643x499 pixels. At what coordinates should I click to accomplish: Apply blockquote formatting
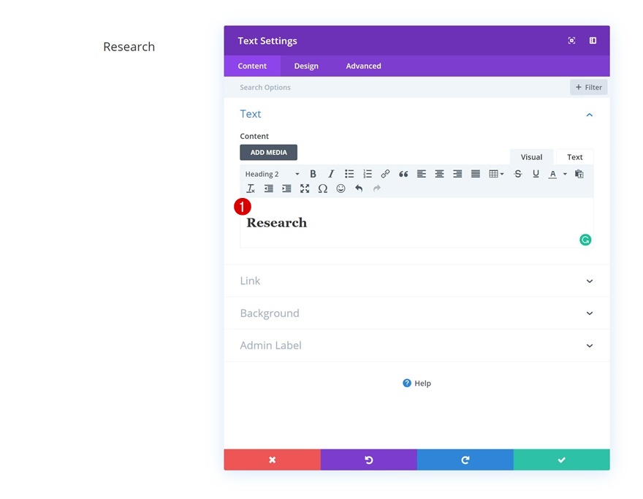pos(403,174)
